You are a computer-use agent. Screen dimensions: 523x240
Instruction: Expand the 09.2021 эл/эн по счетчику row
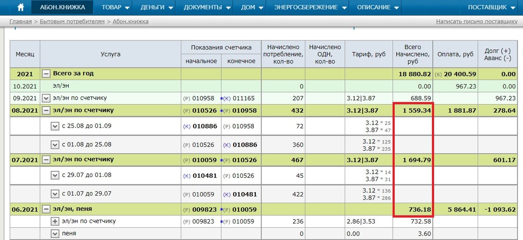pos(46,98)
